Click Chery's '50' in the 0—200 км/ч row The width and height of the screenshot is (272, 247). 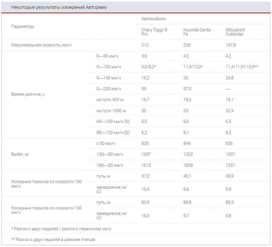point(144,89)
